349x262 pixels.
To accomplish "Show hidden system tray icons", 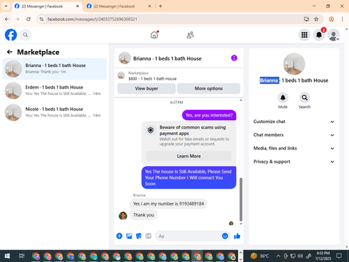I will point(279,256).
